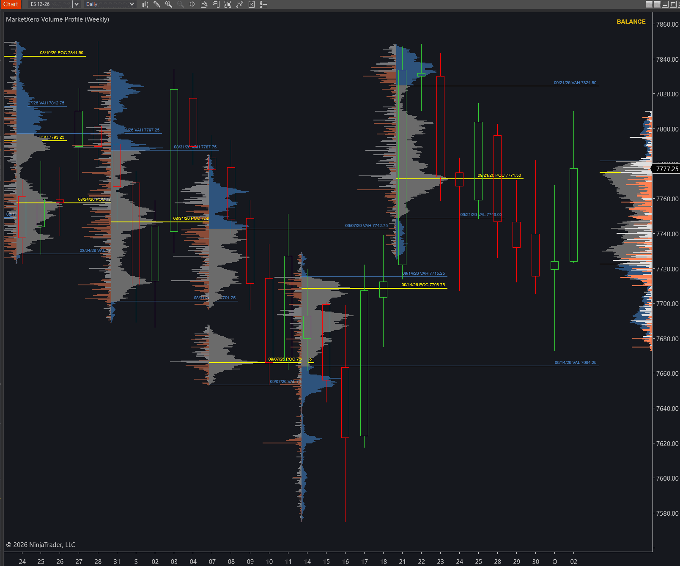Select the 09/21/26 POC 7771.50 label
The image size is (680, 566).
click(499, 175)
